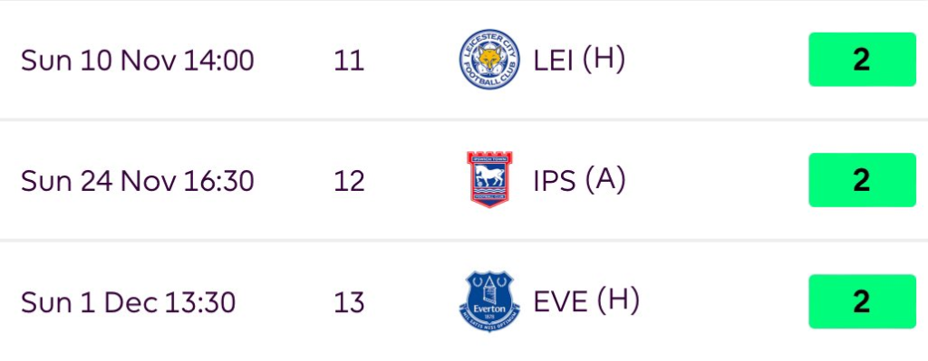
Task: Select the LEI (H) opponent label
Action: click(x=579, y=61)
